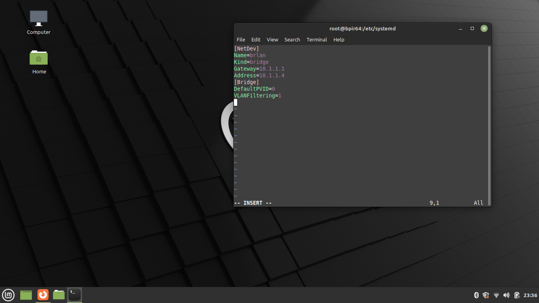The width and height of the screenshot is (539, 303).
Task: Click the show desktop taskbar icon
Action: click(26, 295)
